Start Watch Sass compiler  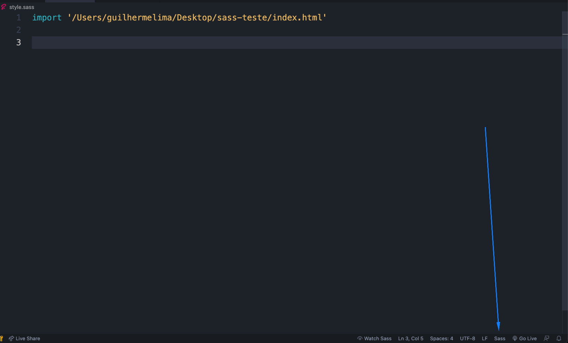point(374,339)
